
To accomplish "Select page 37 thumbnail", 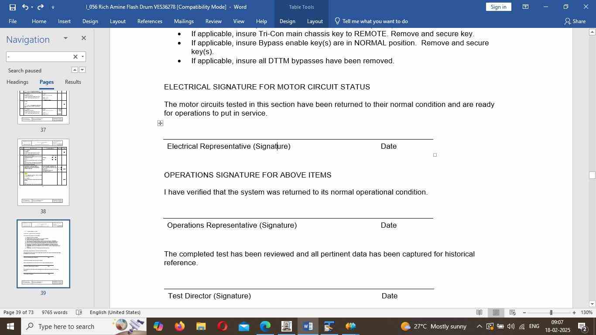I will tap(43, 107).
